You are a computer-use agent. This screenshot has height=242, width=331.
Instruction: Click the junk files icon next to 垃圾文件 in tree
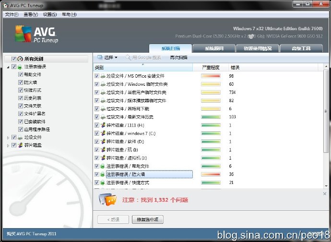(x=20, y=138)
